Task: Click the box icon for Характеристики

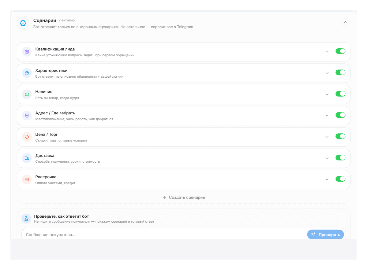Action: click(27, 73)
